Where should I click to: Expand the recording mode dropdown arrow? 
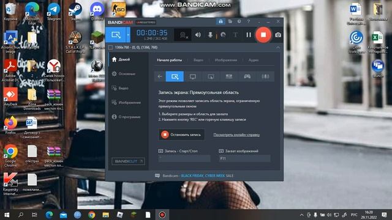(128, 35)
